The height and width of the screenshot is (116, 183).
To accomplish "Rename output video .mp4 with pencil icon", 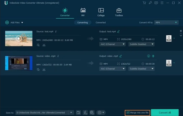I will tap(121, 56).
